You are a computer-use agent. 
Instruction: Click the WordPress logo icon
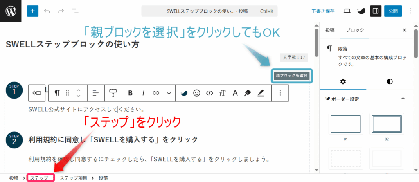11,11
